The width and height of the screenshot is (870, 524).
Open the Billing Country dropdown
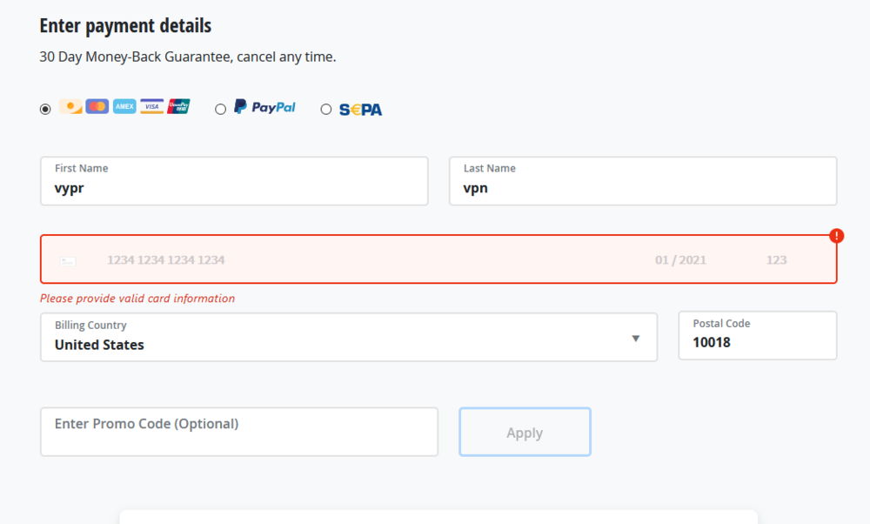click(348, 338)
